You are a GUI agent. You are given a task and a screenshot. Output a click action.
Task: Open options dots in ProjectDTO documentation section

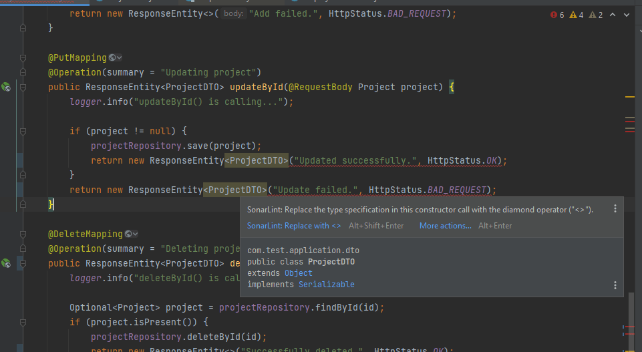pos(615,285)
